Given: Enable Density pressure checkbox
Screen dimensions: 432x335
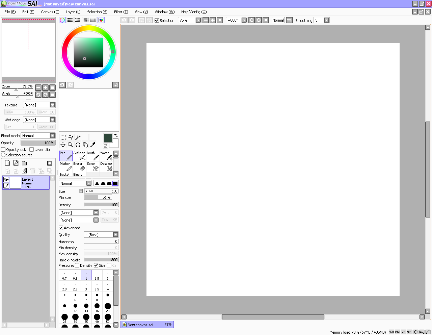Looking at the screenshot, I should pos(77,265).
